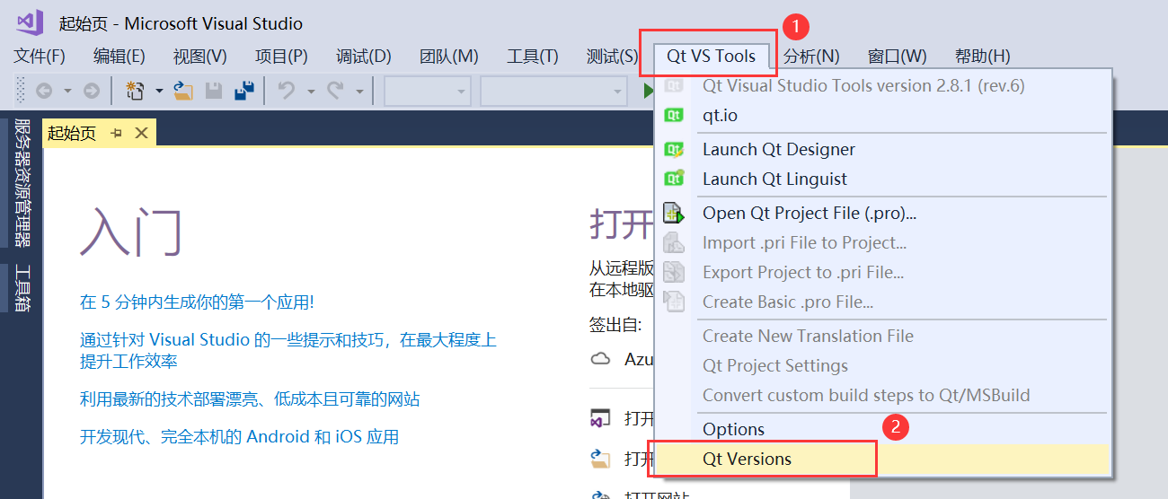The image size is (1168, 499).
Task: Select Open Qt Project File (.pro)...
Action: tap(882, 214)
